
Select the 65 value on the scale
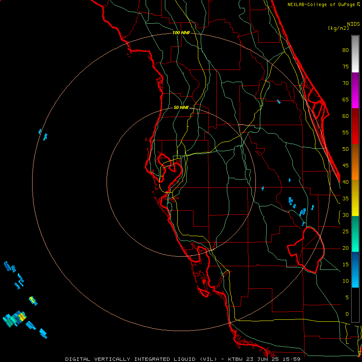tap(346, 99)
